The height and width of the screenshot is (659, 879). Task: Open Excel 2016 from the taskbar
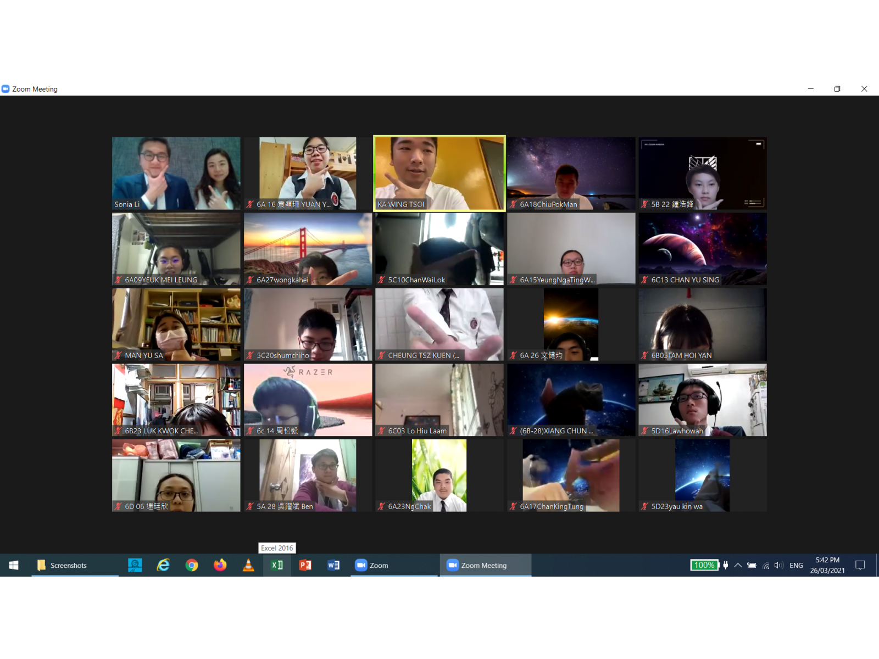277,565
